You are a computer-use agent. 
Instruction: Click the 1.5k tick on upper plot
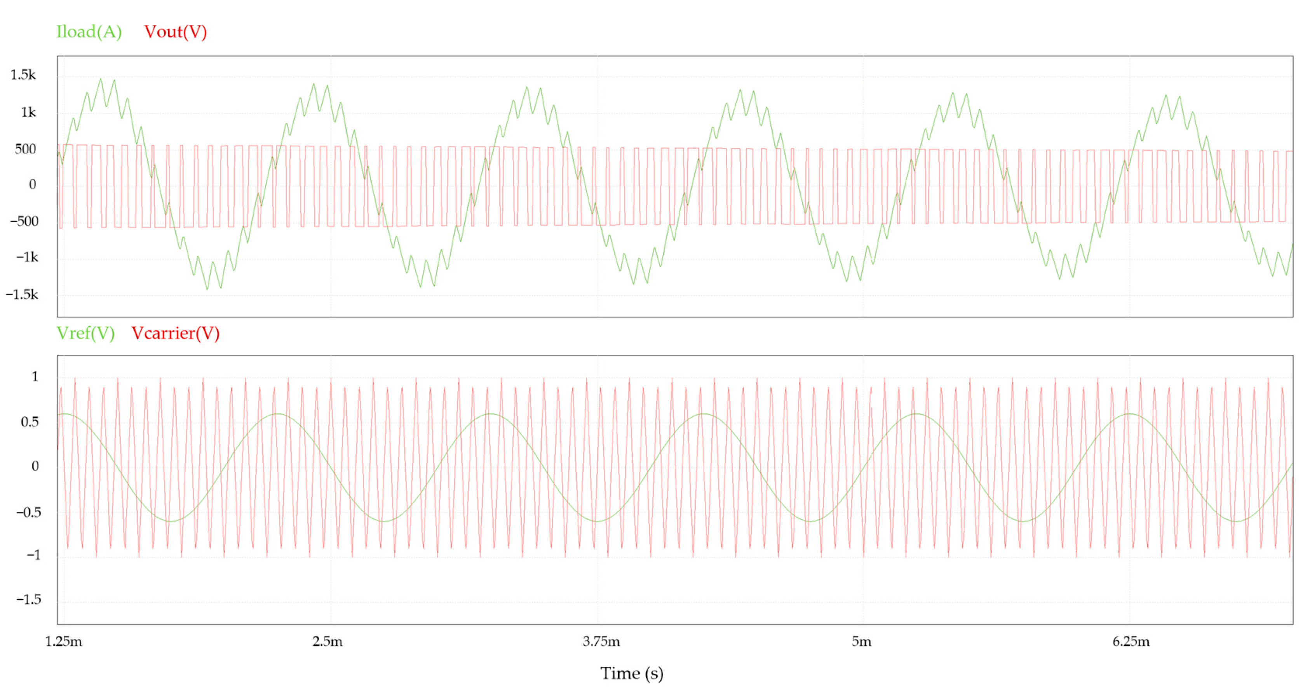23,75
